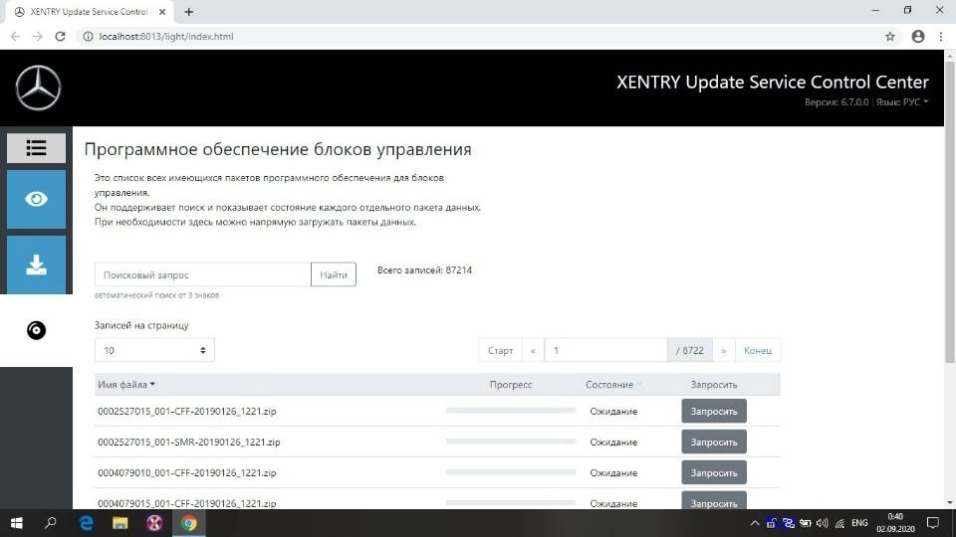
Task: Select the disc sidebar icon
Action: click(36, 330)
